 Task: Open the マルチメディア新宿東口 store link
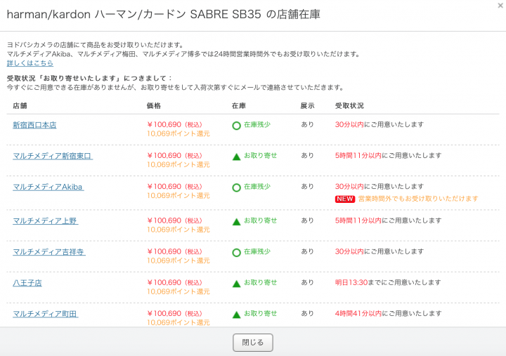[53, 156]
